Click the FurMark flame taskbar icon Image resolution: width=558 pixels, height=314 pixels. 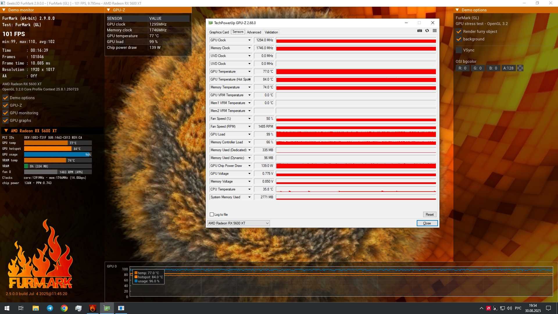coord(93,308)
